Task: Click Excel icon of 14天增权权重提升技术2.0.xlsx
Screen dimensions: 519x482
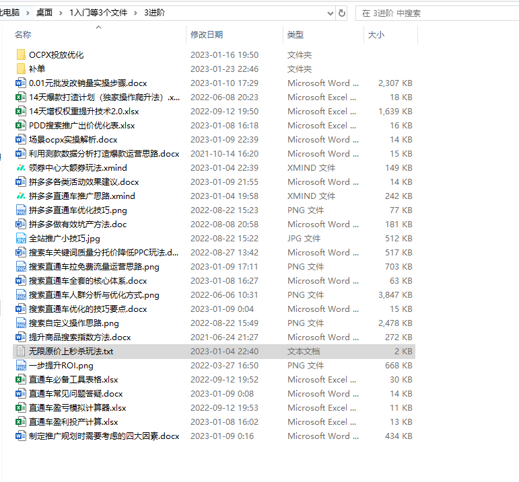Action: tap(21, 112)
